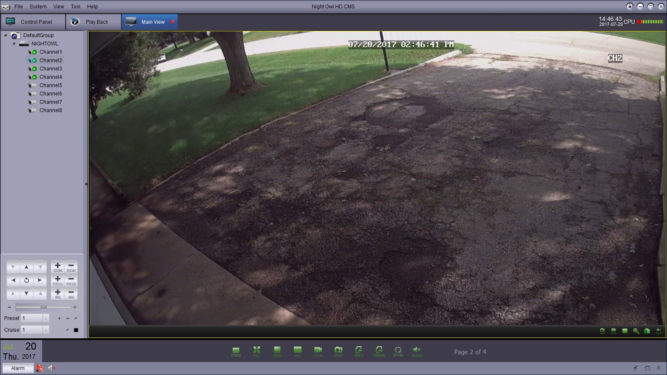This screenshot has height=375, width=667.
Task: Toggle AUTO SEQ sequence mode
Action: tap(398, 351)
